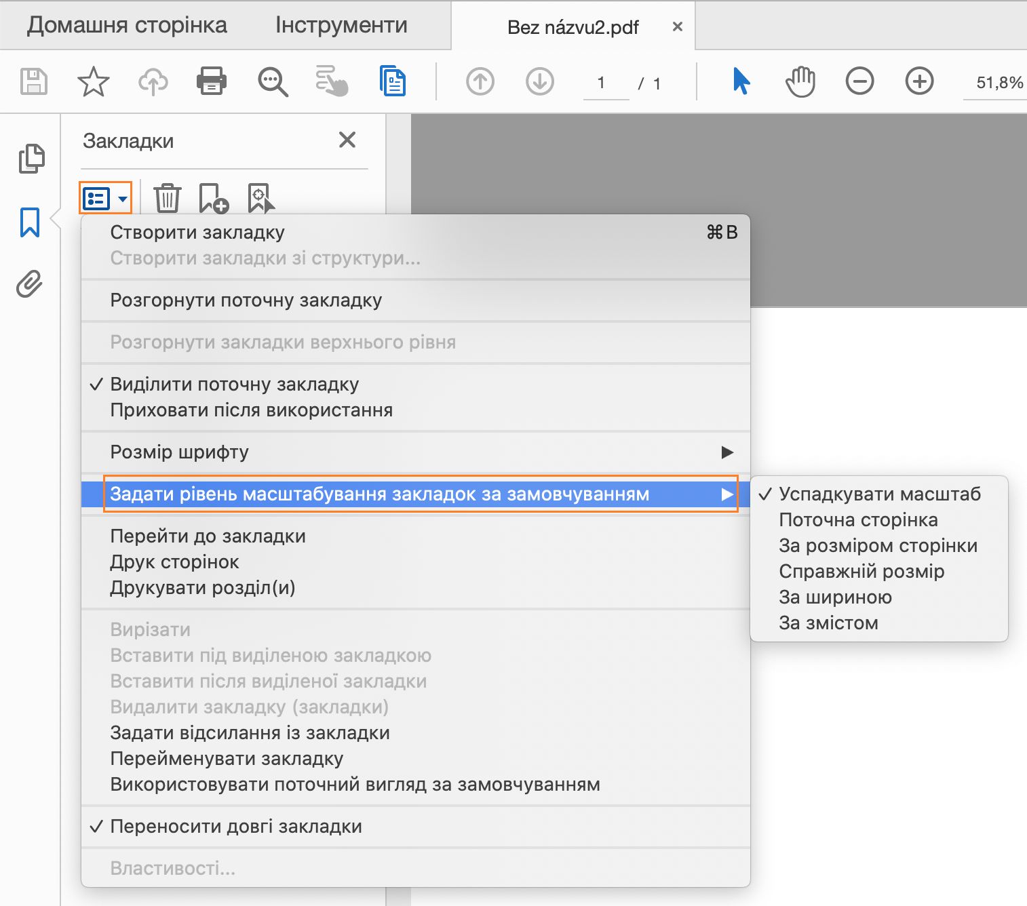The image size is (1027, 906).
Task: Choose Перейти до закладки
Action: [415, 536]
